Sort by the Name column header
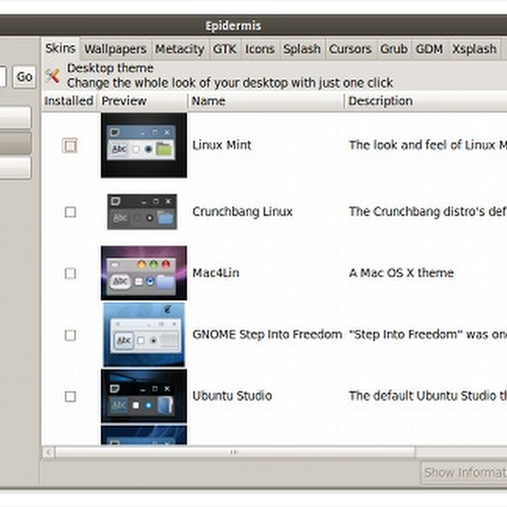 point(266,101)
